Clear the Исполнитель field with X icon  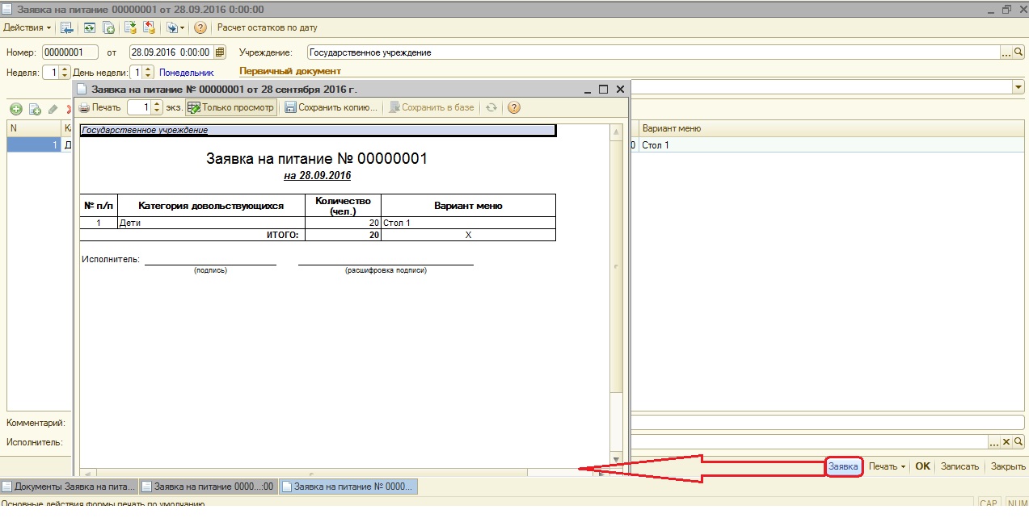pyautogui.click(x=1006, y=442)
